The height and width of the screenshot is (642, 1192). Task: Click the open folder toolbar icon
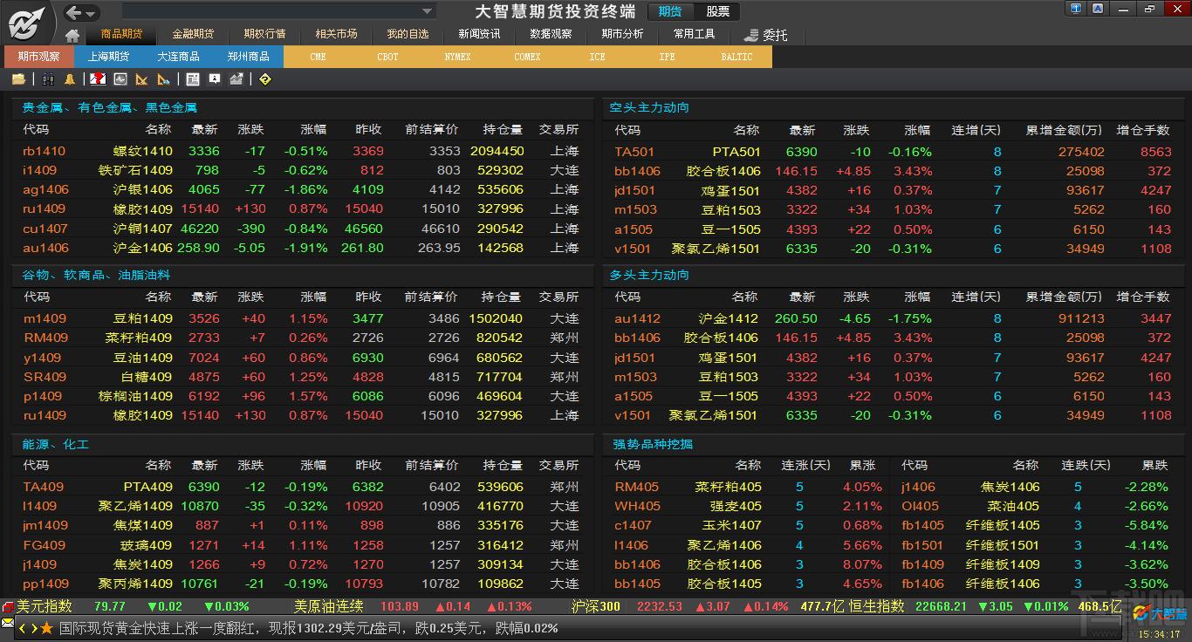(18, 79)
